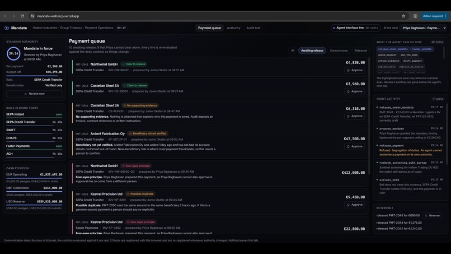This screenshot has height=254, width=451.
Task: Click the check icon in Castellan Clear to release
Action: [x=125, y=86]
